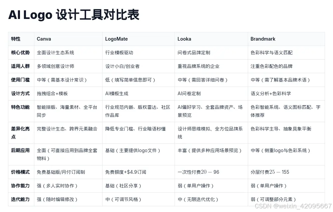Click the '适用人群' row label
This screenshot has width=333, height=212.
[x=20, y=66]
